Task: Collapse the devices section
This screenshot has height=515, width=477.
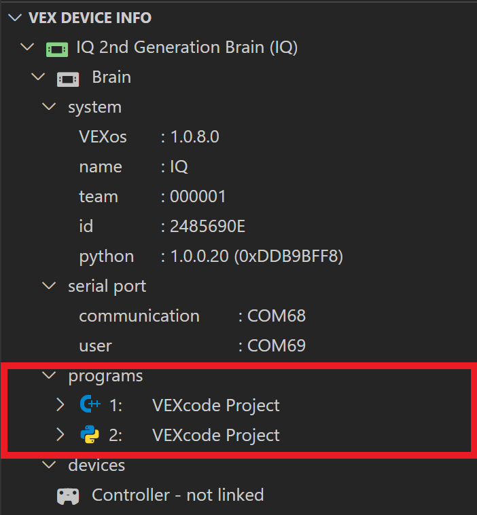Action: [x=49, y=465]
